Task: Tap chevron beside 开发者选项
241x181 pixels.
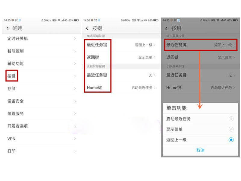Action: point(75,126)
